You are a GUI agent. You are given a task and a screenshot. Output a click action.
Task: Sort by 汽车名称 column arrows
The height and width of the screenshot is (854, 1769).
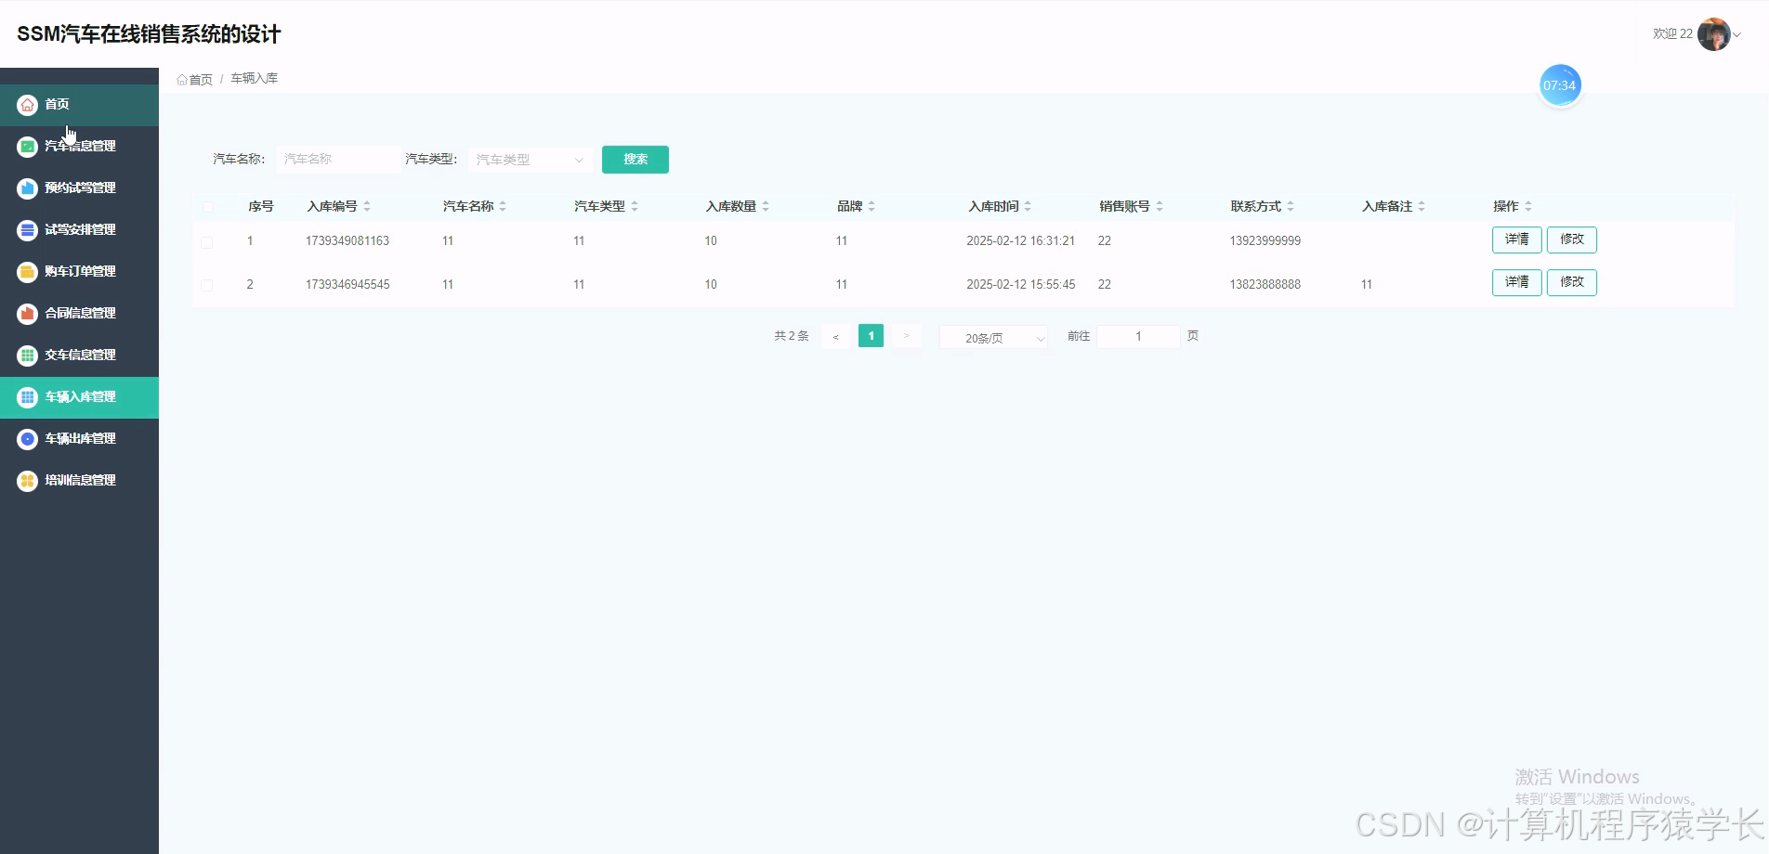(503, 206)
